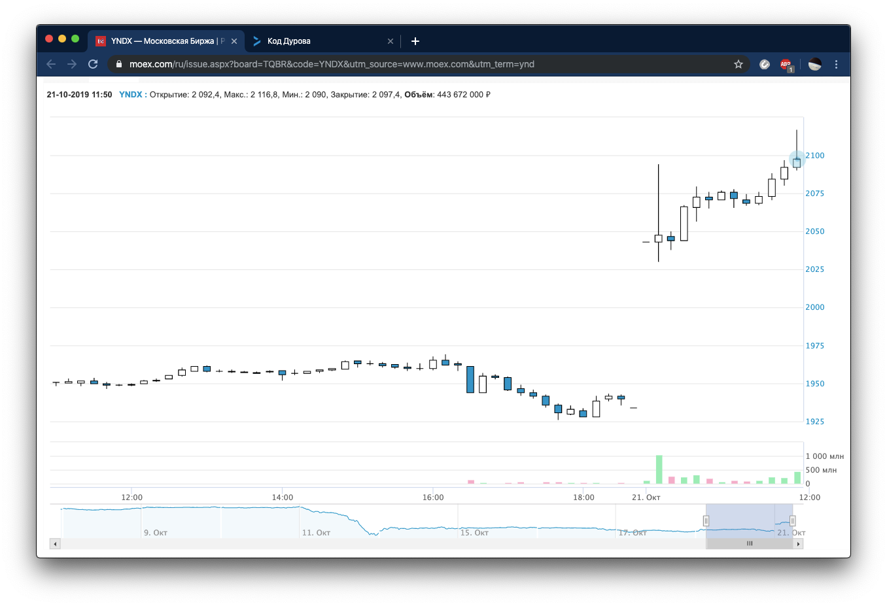Close the Код Дурова tab
This screenshot has height=606, width=887.
[x=391, y=41]
